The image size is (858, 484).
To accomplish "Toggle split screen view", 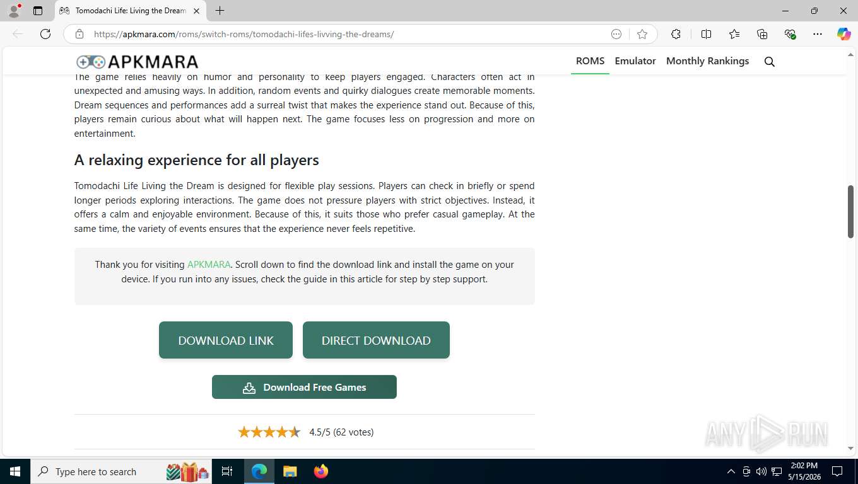I will click(x=706, y=34).
